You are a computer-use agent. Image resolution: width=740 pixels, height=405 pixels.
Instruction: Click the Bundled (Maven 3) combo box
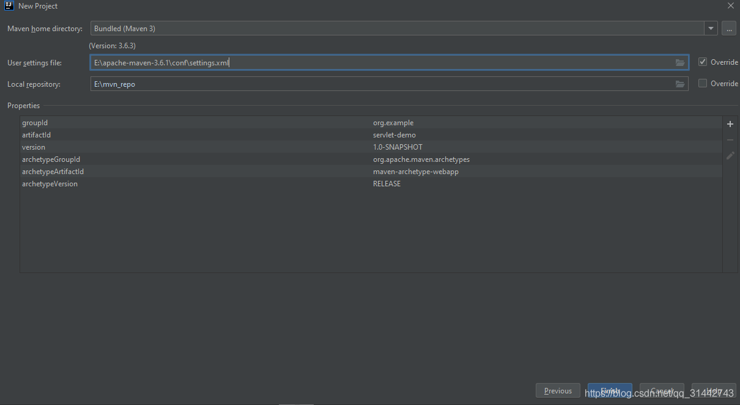[404, 29]
